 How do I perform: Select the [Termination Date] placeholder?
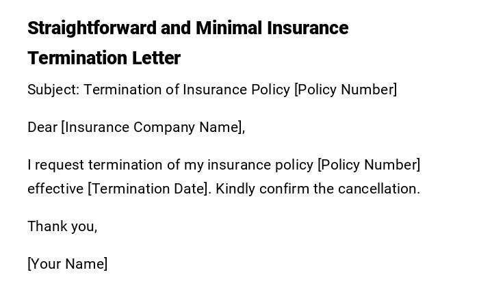(149, 189)
